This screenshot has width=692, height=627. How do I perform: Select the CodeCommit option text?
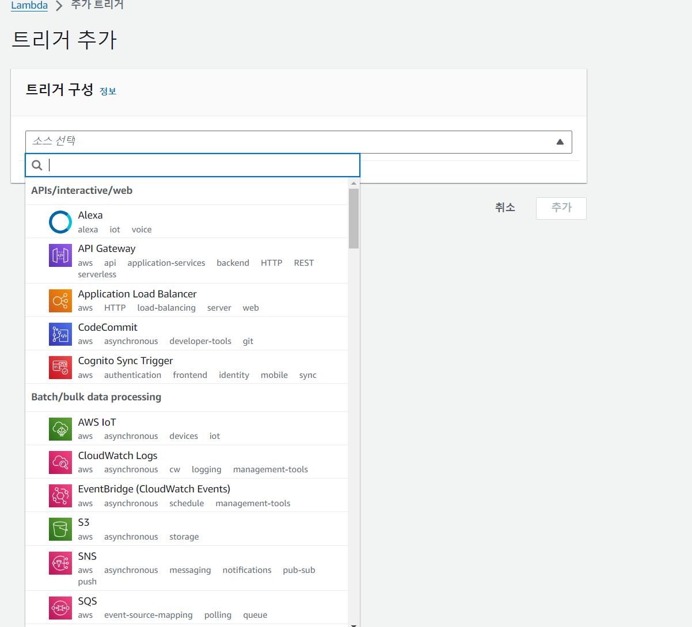point(108,327)
